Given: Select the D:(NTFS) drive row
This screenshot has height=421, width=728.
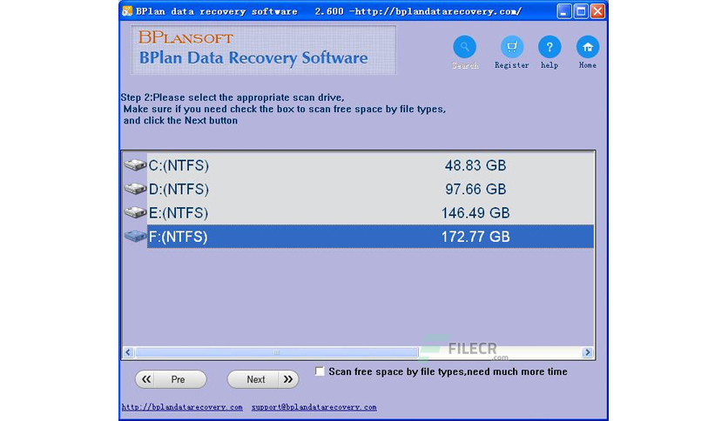Looking at the screenshot, I should pos(359,189).
